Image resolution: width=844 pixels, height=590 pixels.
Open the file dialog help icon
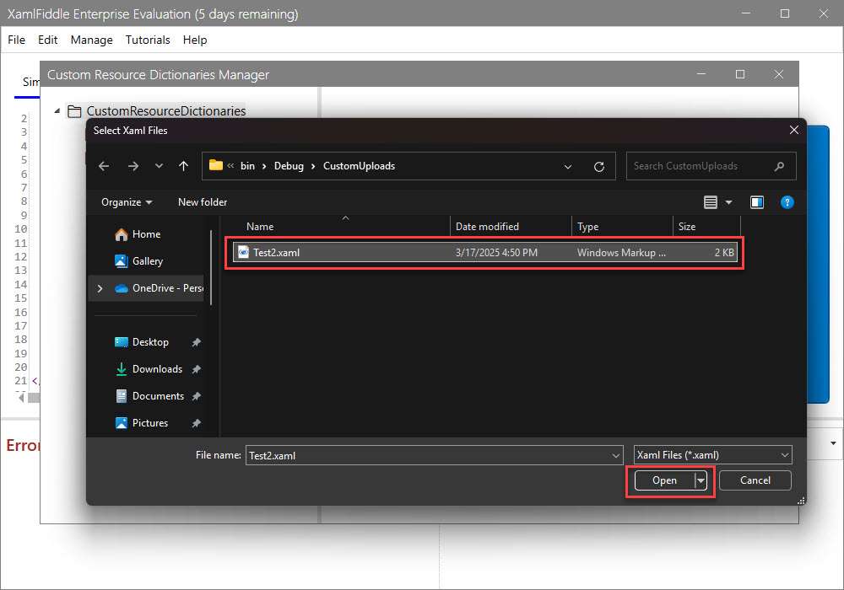pyautogui.click(x=787, y=202)
